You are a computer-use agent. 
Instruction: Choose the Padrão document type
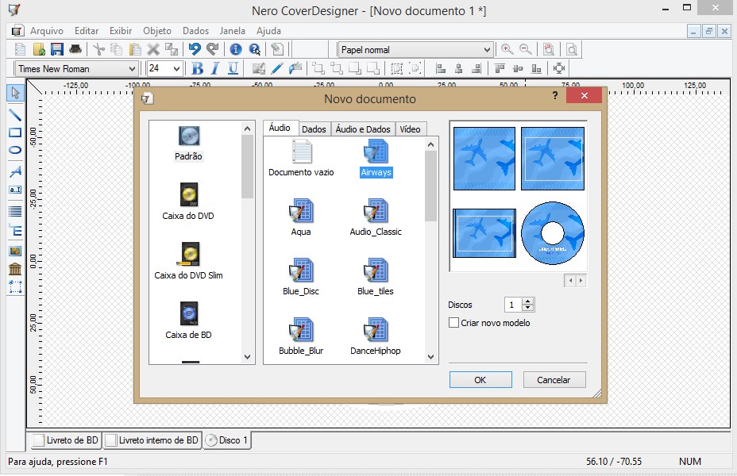coord(188,144)
